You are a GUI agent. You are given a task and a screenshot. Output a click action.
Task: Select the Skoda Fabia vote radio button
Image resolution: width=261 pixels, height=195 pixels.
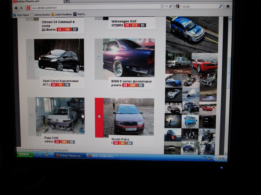click(x=99, y=116)
